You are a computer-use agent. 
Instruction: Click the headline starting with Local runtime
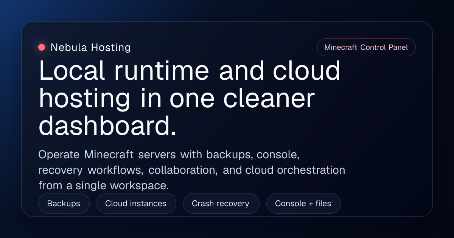190,99
